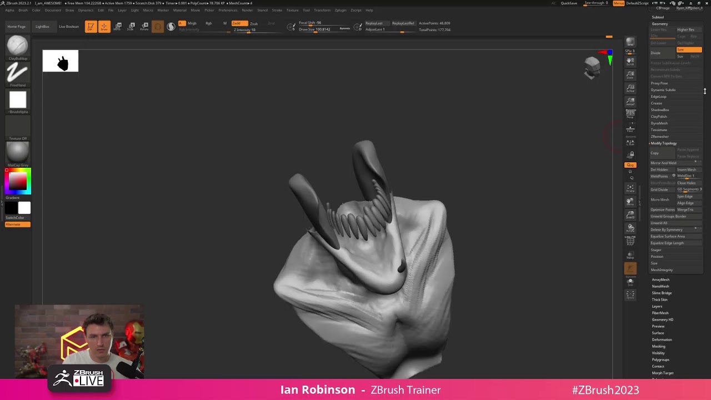The width and height of the screenshot is (711, 400).
Task: Expand the Masking palette section
Action: pos(658,346)
